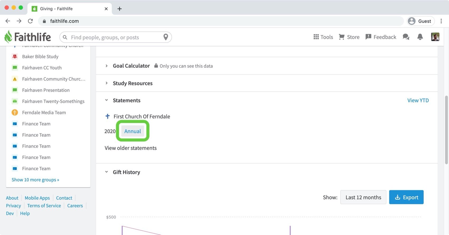Open Fairhaven Presentation group
Viewport: 449px width, 235px height.
pyautogui.click(x=46, y=90)
